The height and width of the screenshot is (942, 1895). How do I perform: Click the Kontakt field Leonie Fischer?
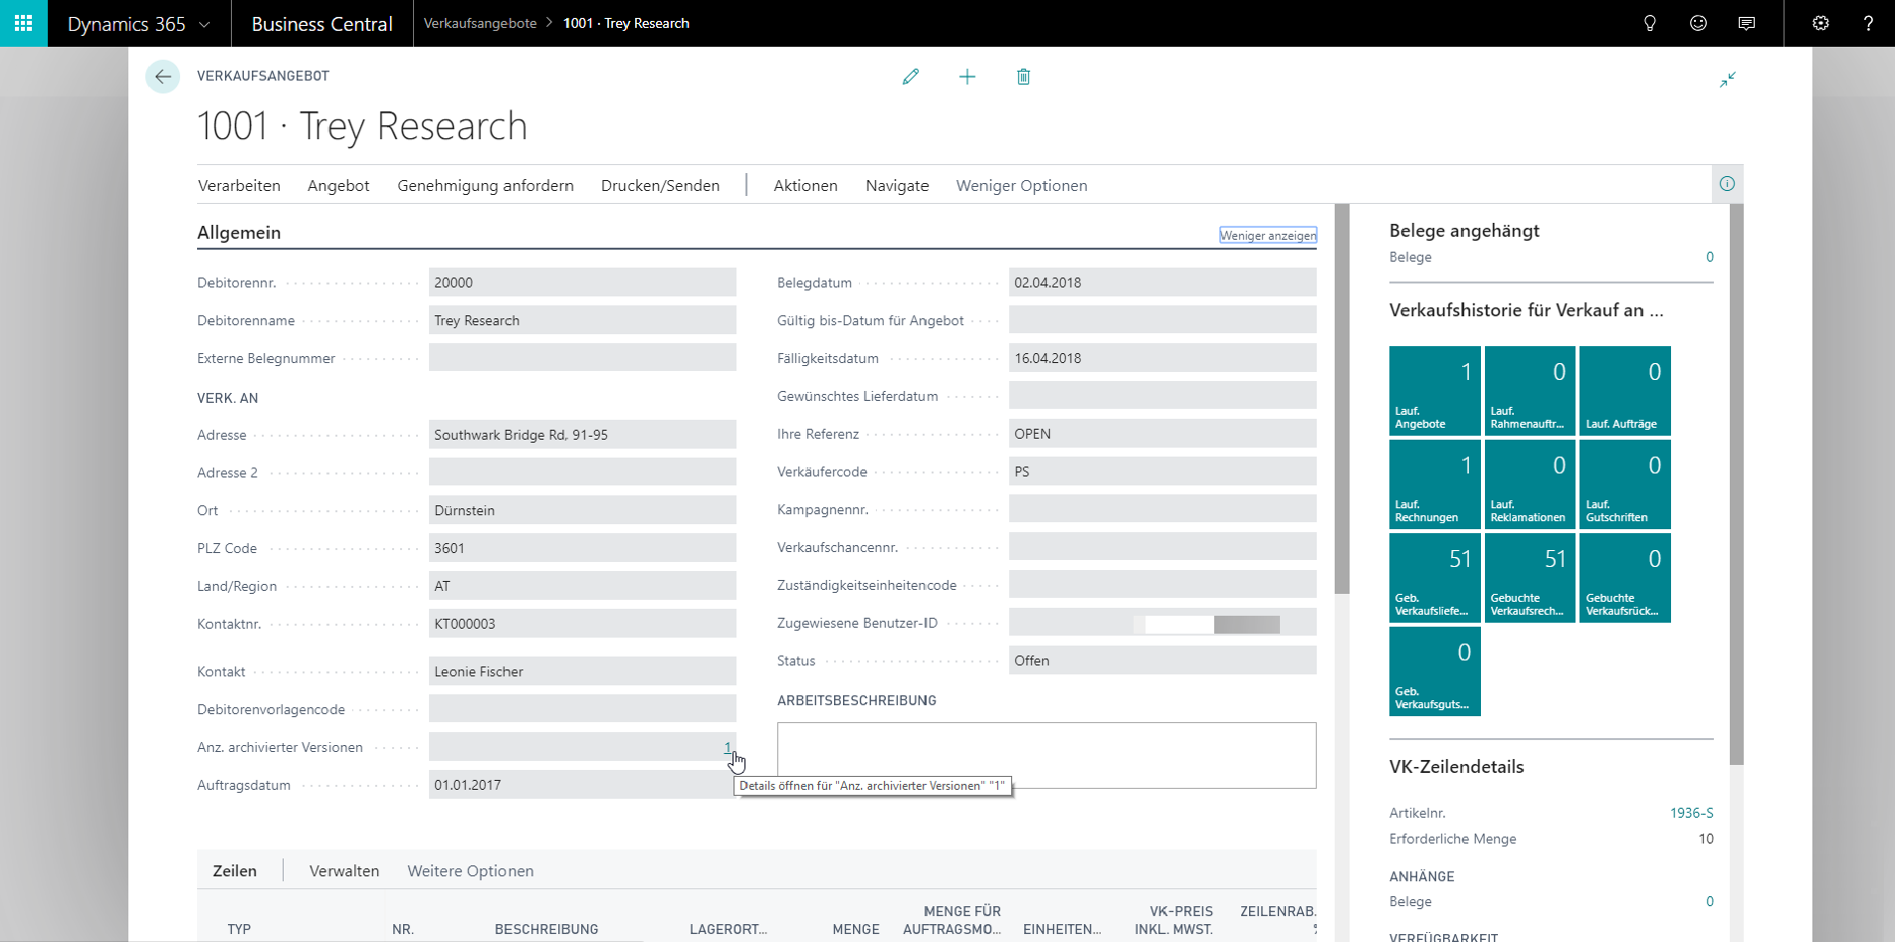click(x=582, y=671)
